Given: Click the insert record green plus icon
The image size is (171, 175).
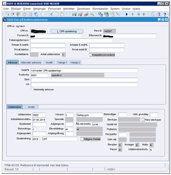Looking at the screenshot, I should coord(74,15).
